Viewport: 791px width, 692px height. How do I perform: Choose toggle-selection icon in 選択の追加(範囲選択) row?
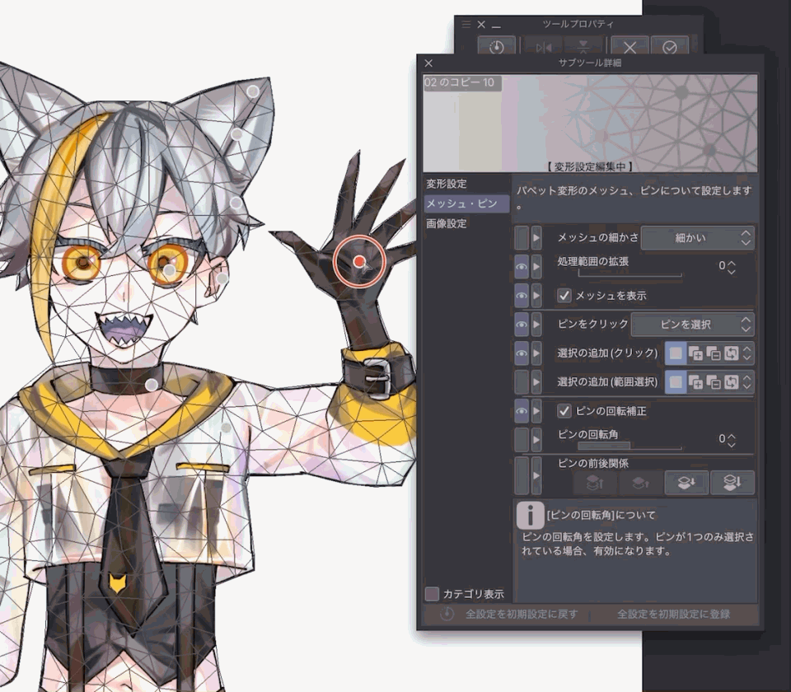pyautogui.click(x=732, y=383)
